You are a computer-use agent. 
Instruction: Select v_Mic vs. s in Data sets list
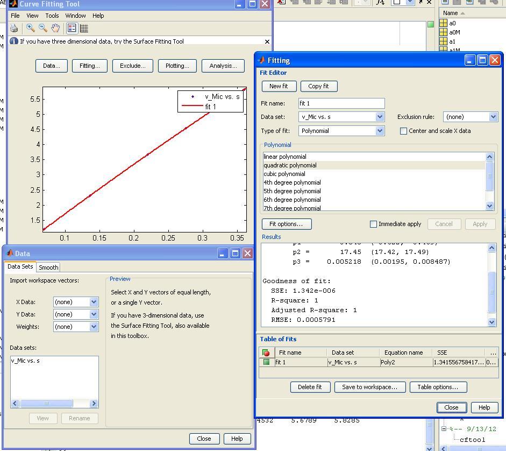pos(25,361)
